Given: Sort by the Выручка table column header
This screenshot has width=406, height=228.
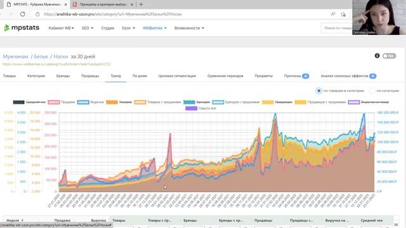Looking at the screenshot, I should point(99,220).
